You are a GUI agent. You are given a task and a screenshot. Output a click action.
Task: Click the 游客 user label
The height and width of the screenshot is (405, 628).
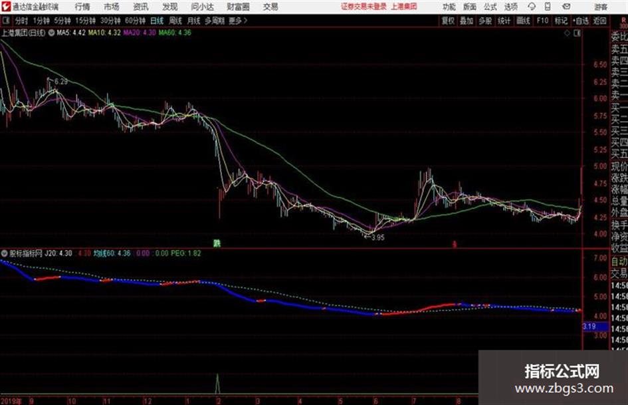(601, 7)
